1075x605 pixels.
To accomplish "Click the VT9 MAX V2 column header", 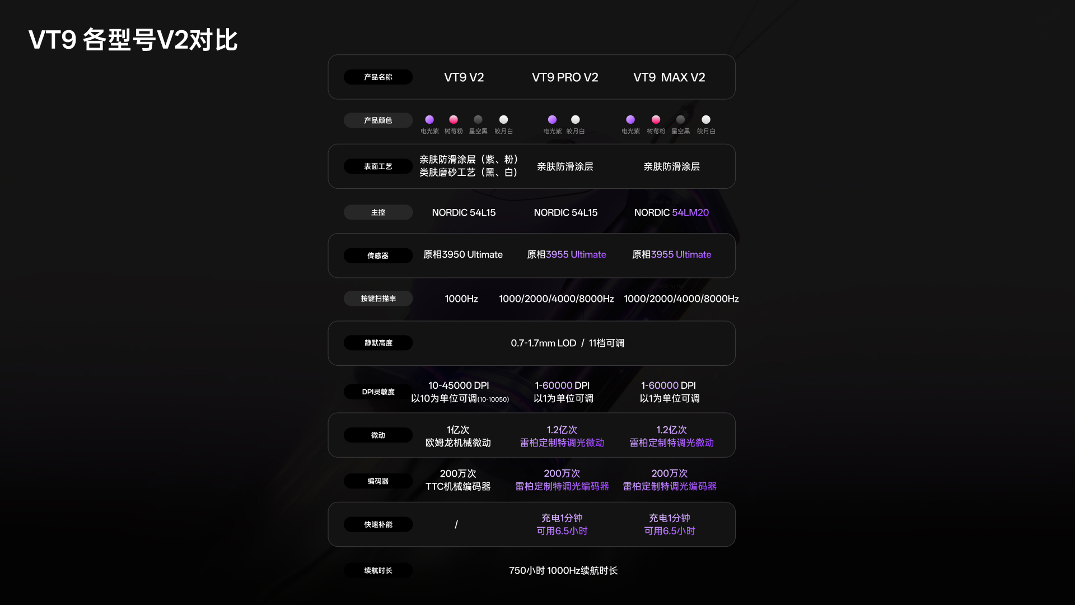I will pyautogui.click(x=669, y=77).
